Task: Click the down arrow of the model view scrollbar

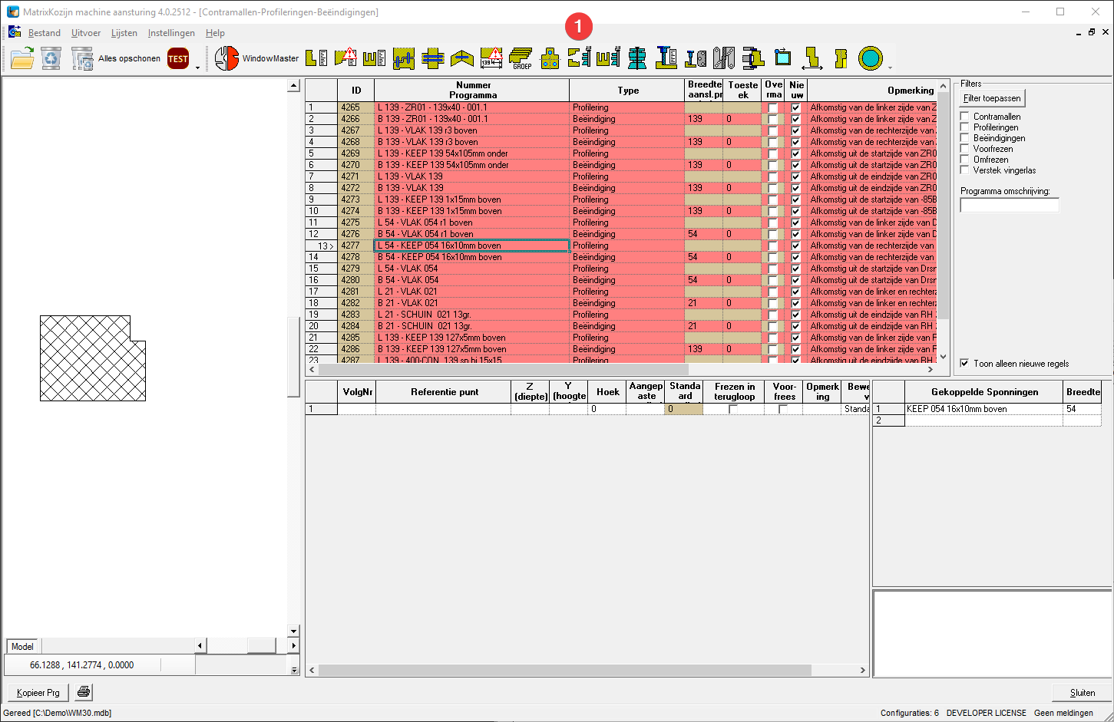Action: [x=293, y=631]
